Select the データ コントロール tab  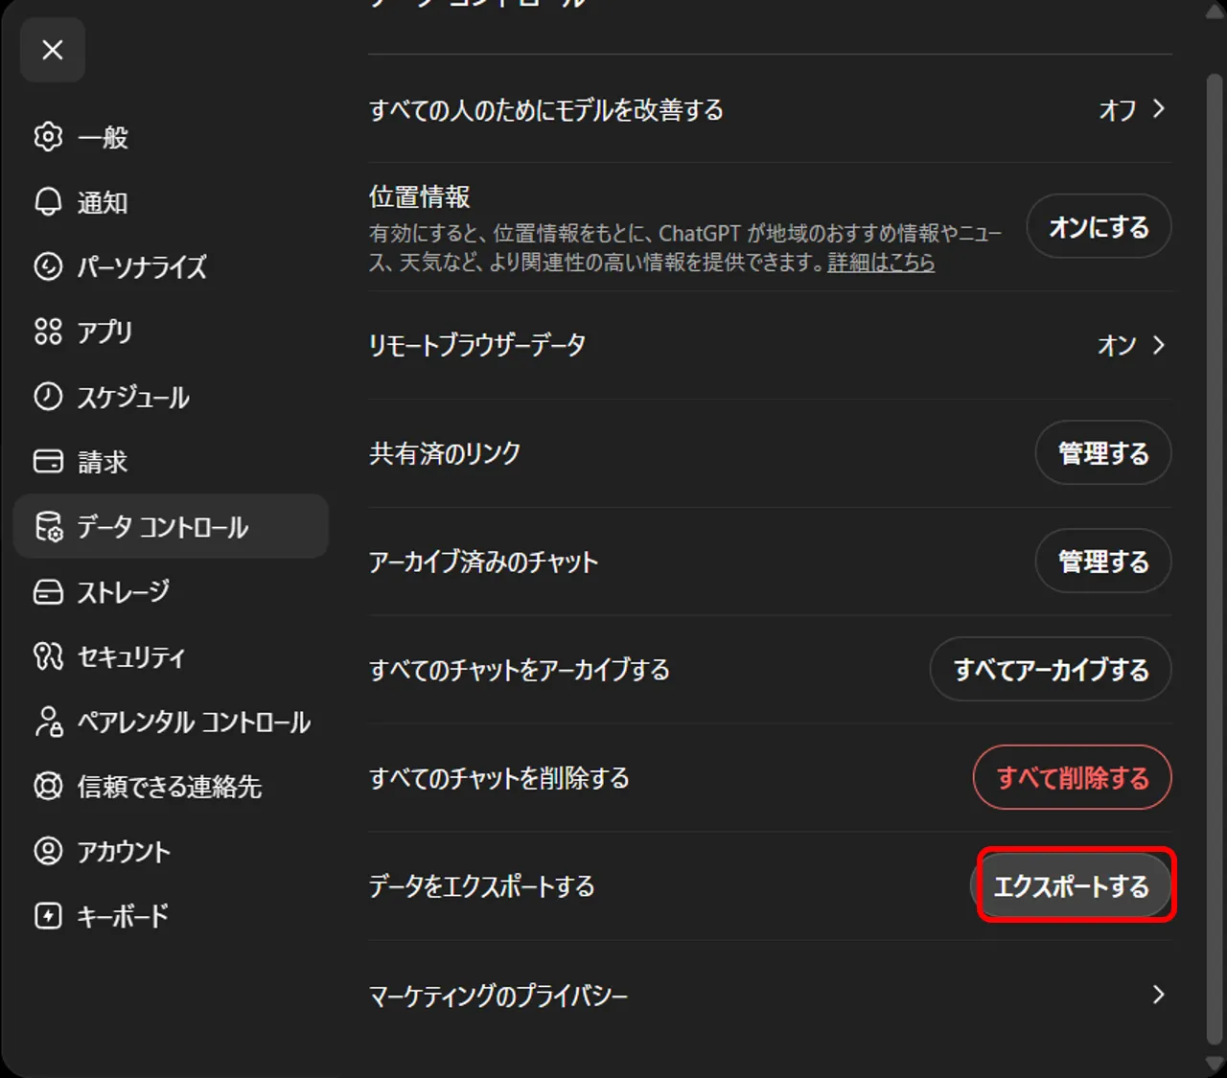click(x=171, y=526)
